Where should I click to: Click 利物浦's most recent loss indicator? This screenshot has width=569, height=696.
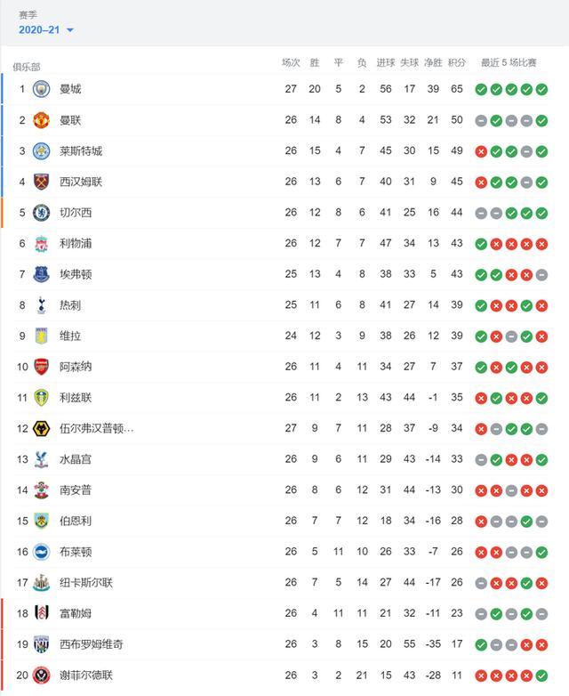click(x=541, y=244)
